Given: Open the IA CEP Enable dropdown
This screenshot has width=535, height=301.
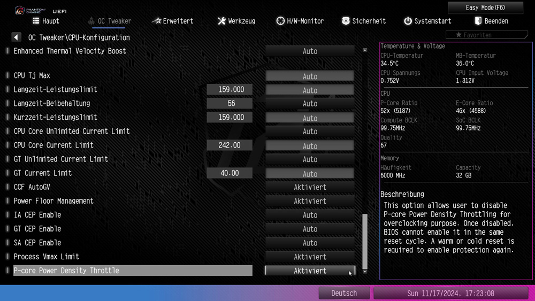Looking at the screenshot, I should (x=310, y=215).
